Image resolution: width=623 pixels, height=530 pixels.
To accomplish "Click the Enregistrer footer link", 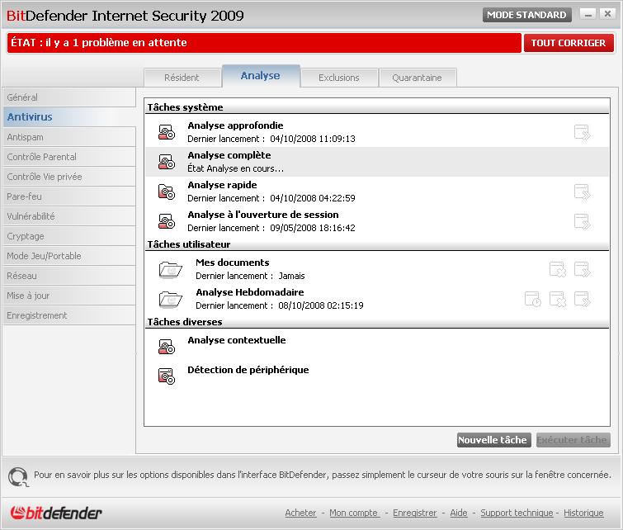I will click(415, 513).
